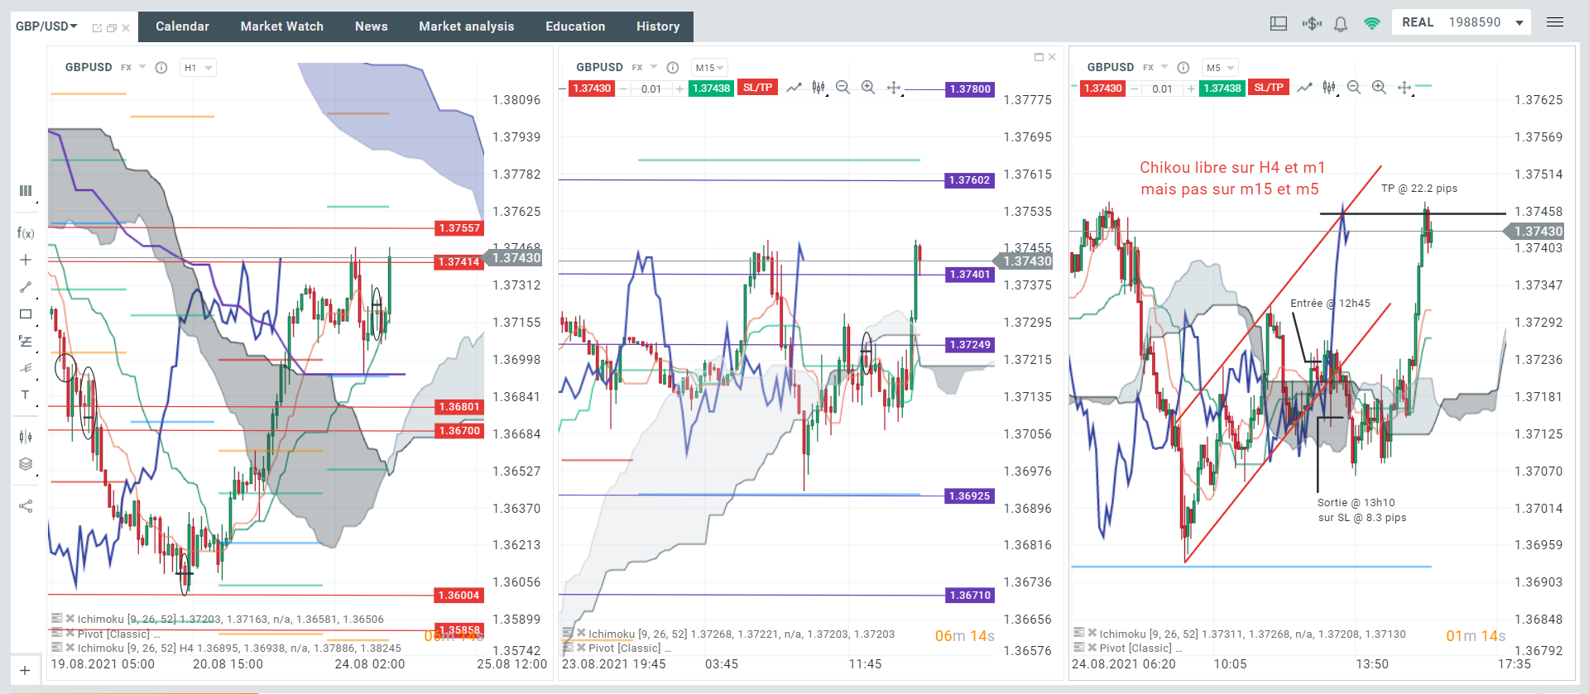
Task: Expand the GBP/USD tab dropdown
Action: click(74, 26)
